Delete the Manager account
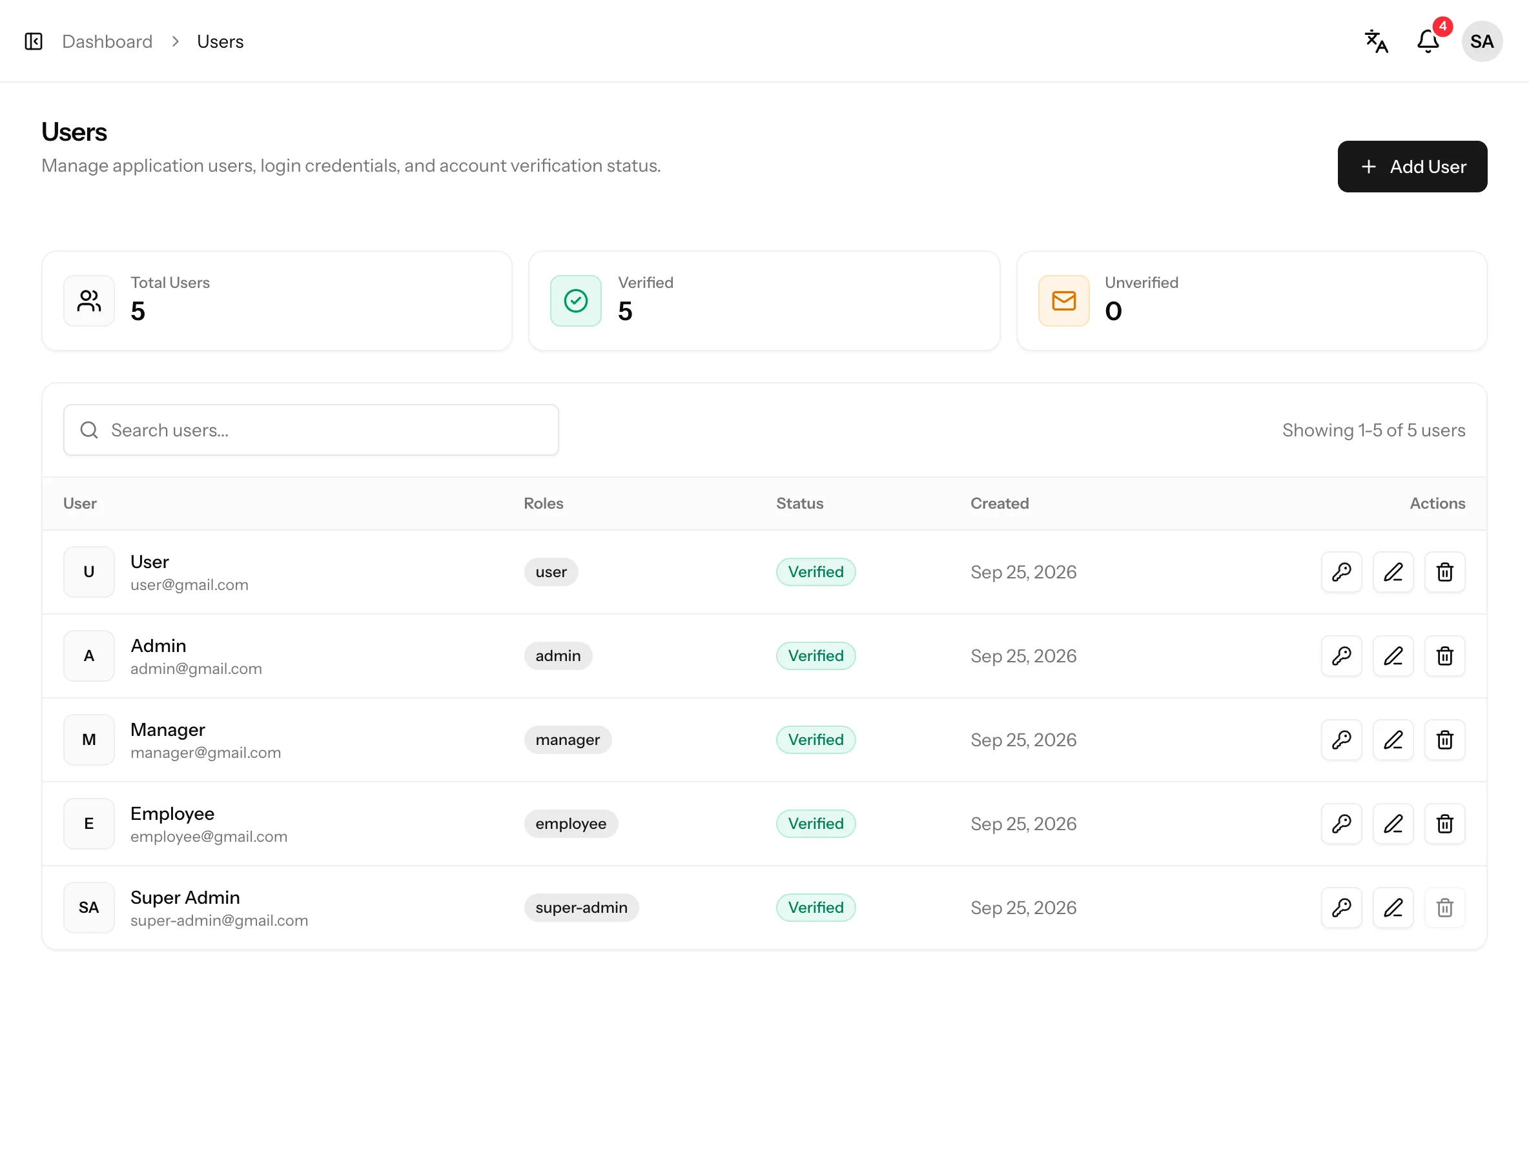Viewport: 1529px width, 1162px height. (x=1444, y=740)
